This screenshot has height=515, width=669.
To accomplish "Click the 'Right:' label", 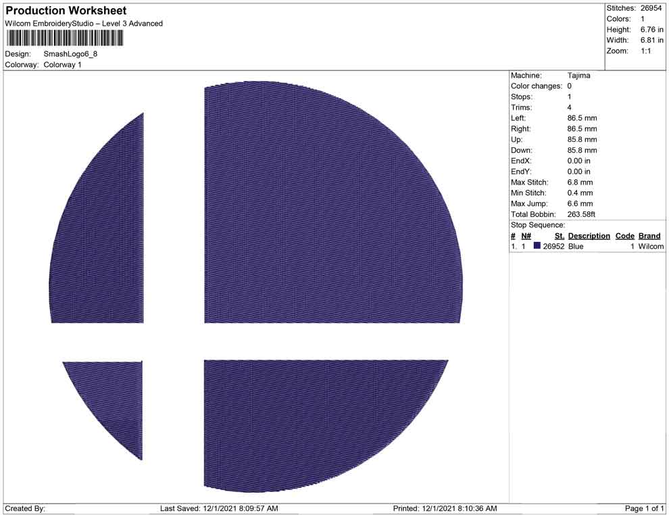I will pos(520,129).
